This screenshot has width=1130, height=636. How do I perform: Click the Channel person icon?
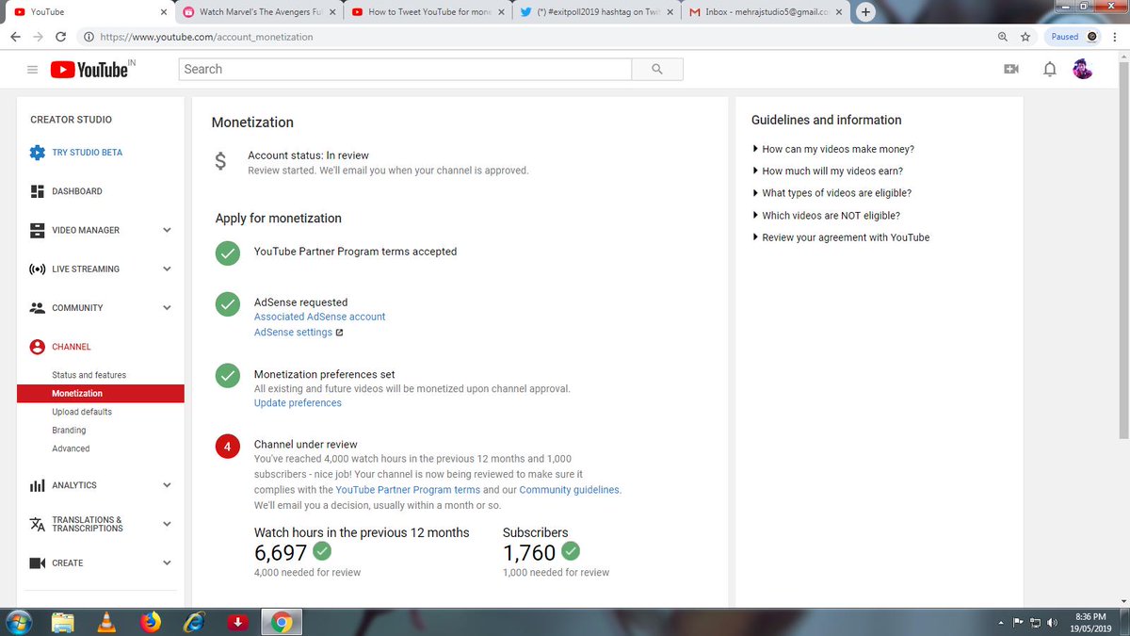coord(38,347)
